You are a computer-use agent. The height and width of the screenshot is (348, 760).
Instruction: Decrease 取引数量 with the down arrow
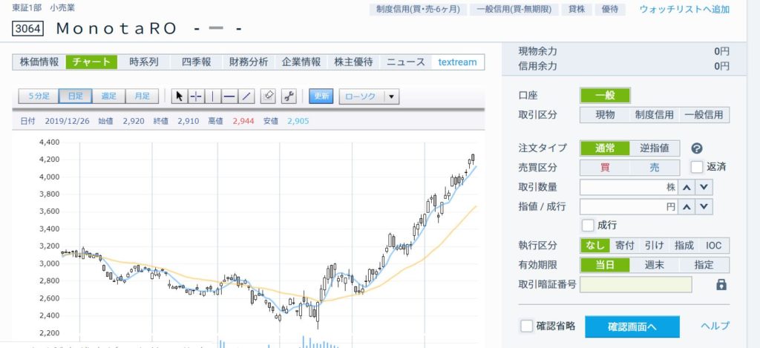(x=704, y=187)
